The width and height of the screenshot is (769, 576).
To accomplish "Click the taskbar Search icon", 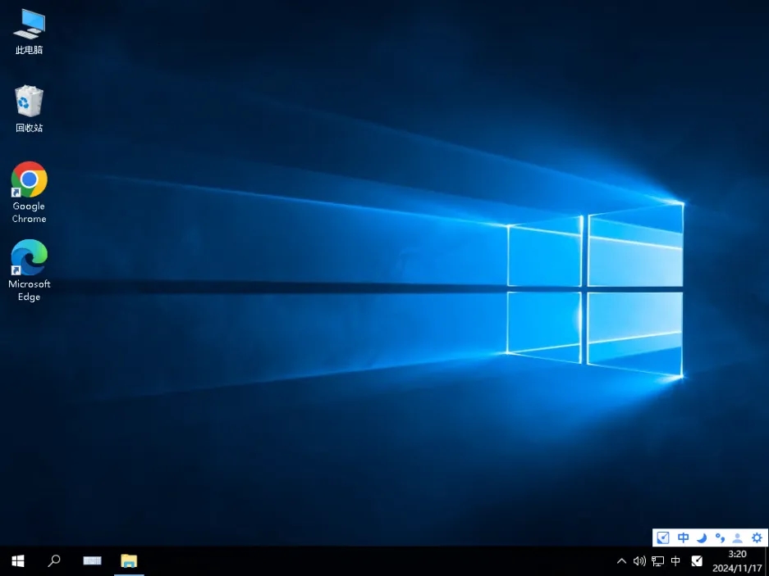I will 54,560.
